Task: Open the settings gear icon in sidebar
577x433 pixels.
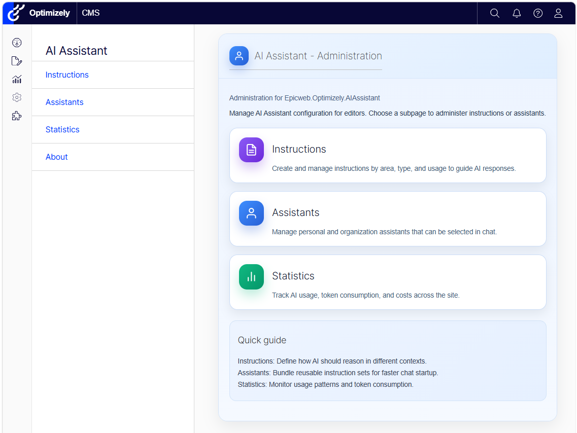Action: pos(17,97)
